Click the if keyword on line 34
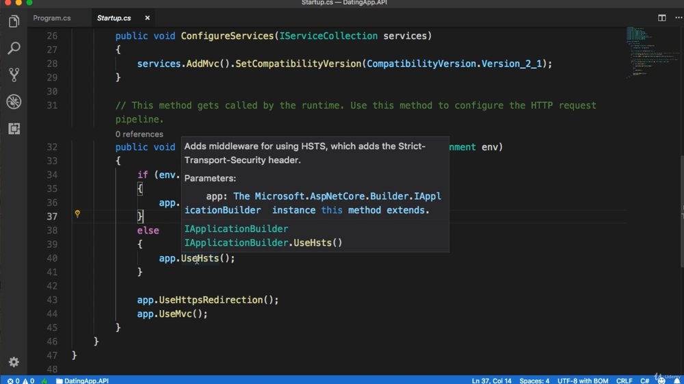684x384 pixels. [143, 175]
